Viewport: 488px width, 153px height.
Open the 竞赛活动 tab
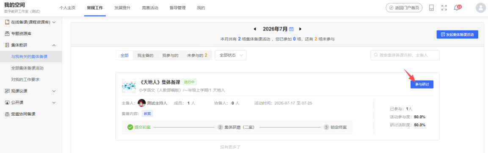(150, 8)
